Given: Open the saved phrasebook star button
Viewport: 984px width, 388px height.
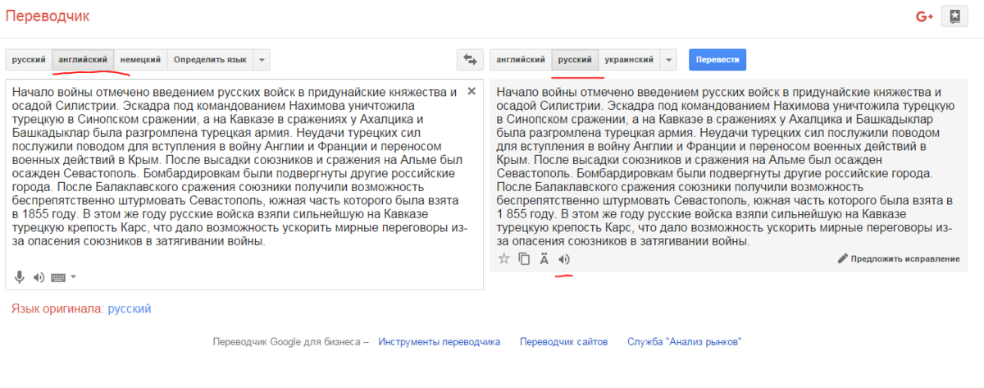Looking at the screenshot, I should pos(954,16).
